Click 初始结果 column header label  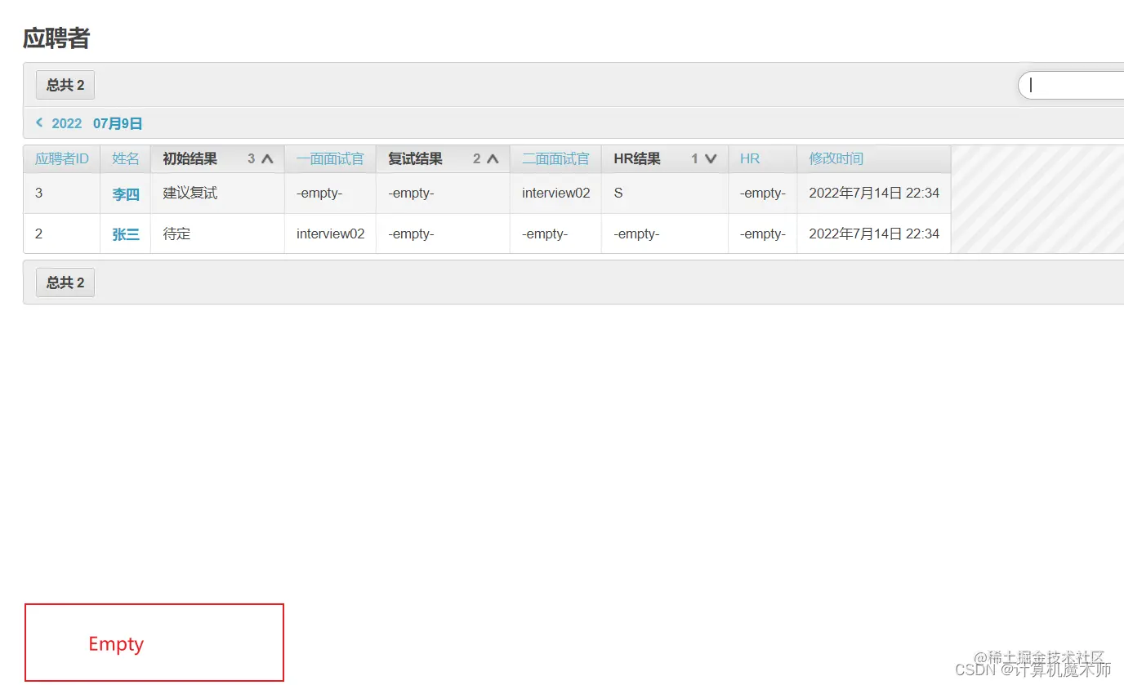coord(190,159)
